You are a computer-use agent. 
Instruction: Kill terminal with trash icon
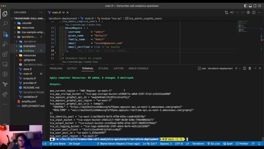[x=250, y=68]
